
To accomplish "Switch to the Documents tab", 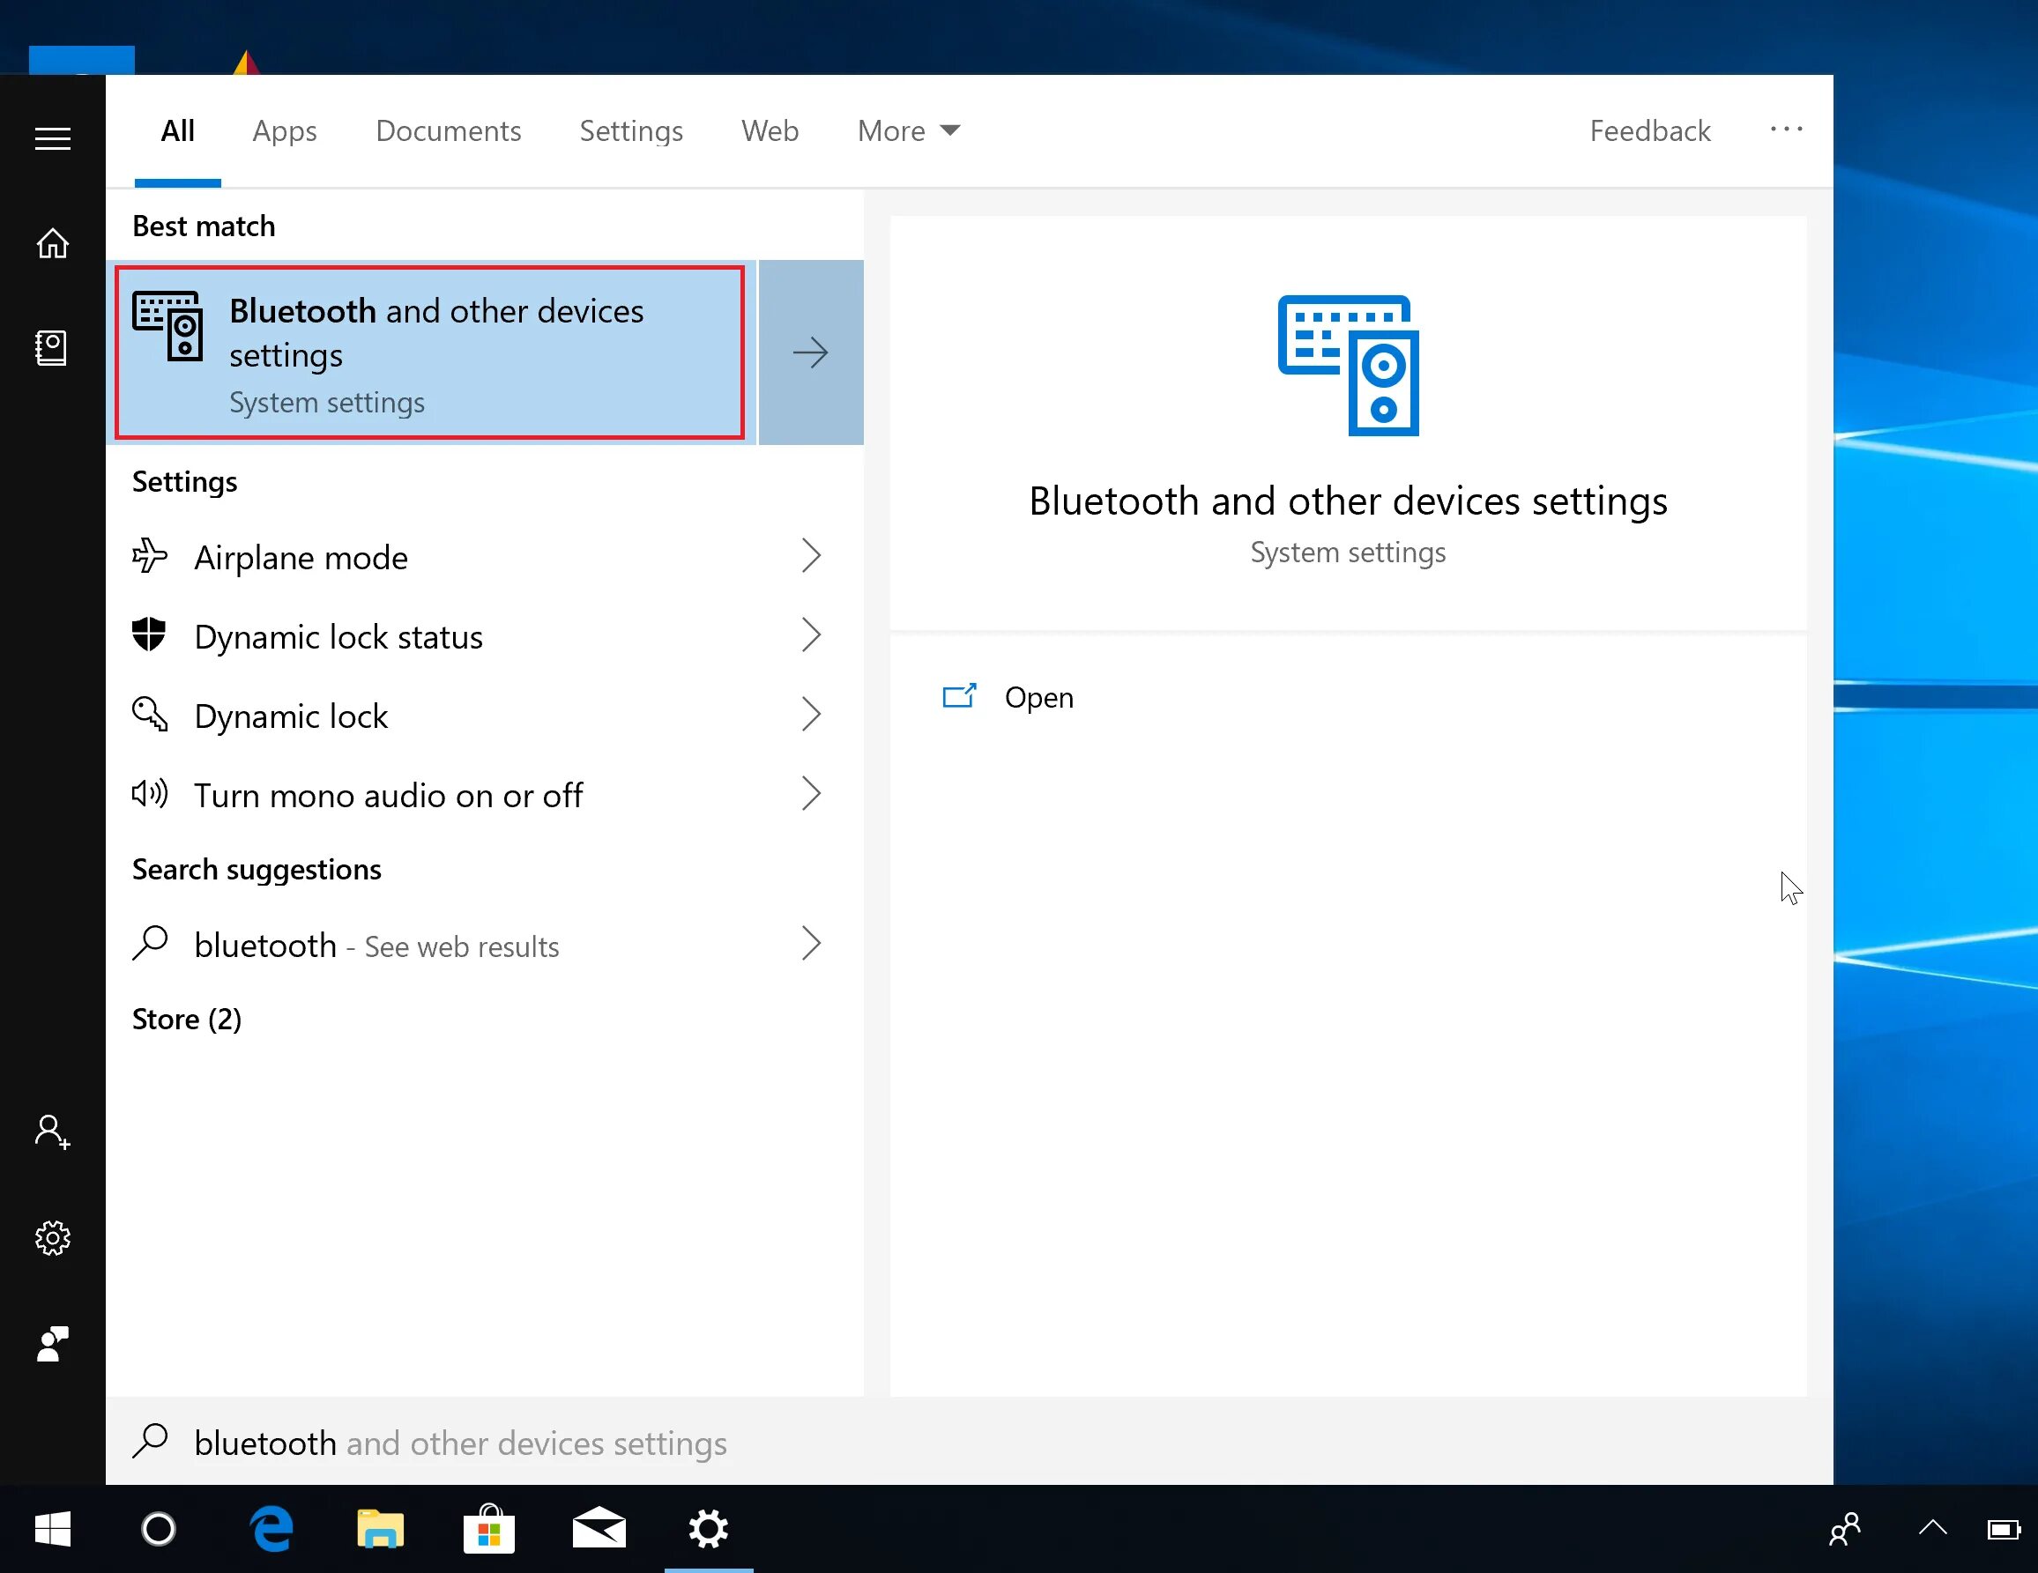I will point(448,130).
